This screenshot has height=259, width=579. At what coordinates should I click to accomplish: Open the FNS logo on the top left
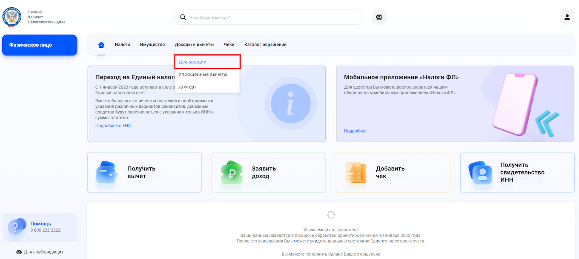point(11,17)
